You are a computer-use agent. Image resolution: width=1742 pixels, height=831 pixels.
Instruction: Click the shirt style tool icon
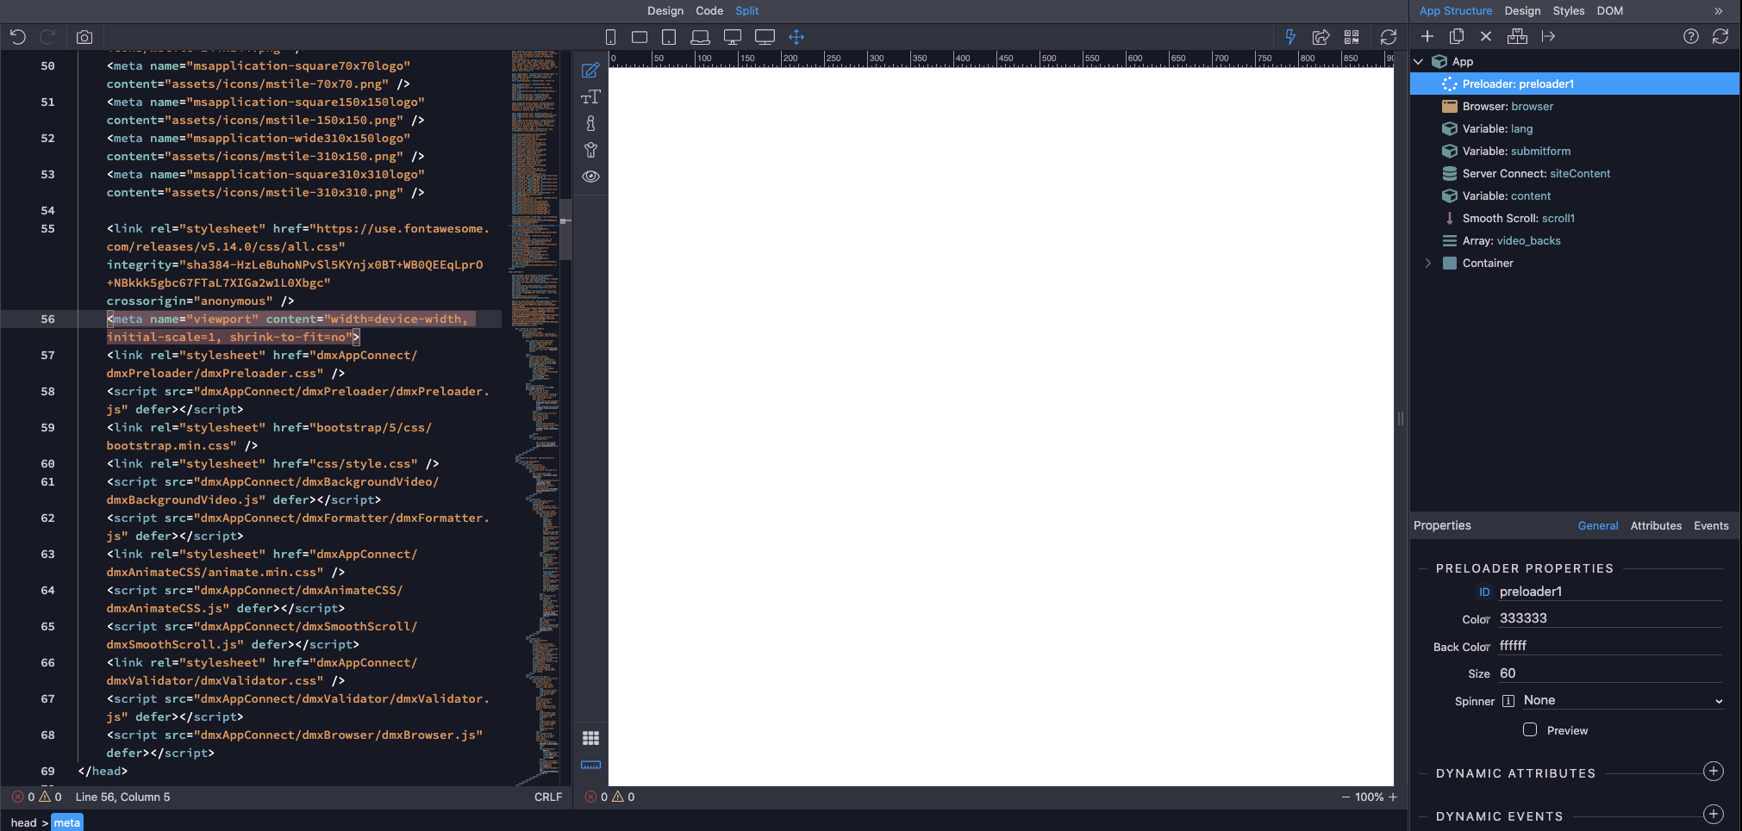(590, 150)
